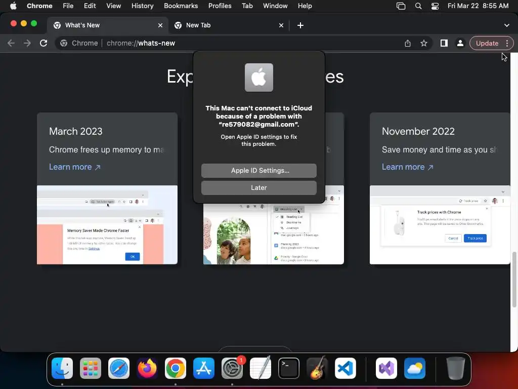Open the Bookmarks menu
The height and width of the screenshot is (389, 518).
pyautogui.click(x=181, y=6)
